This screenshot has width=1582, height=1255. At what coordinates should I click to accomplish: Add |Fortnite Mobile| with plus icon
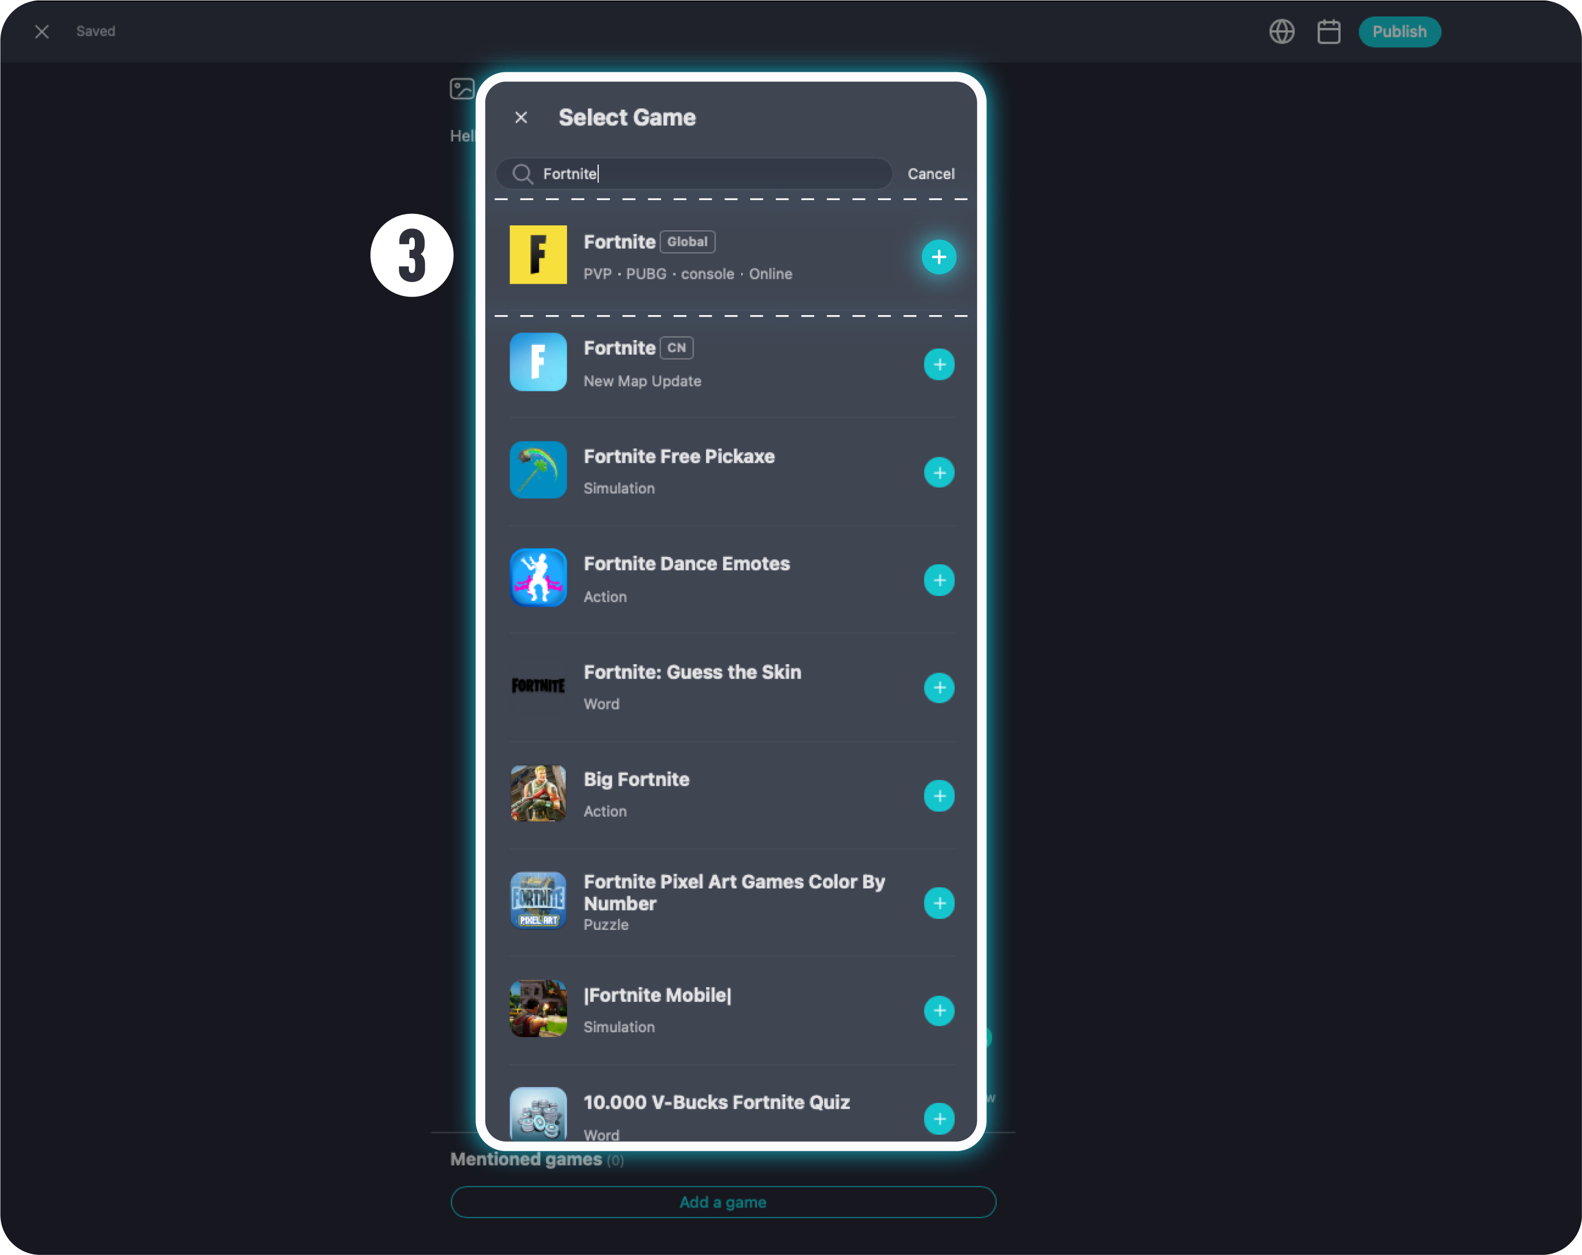tap(938, 1011)
